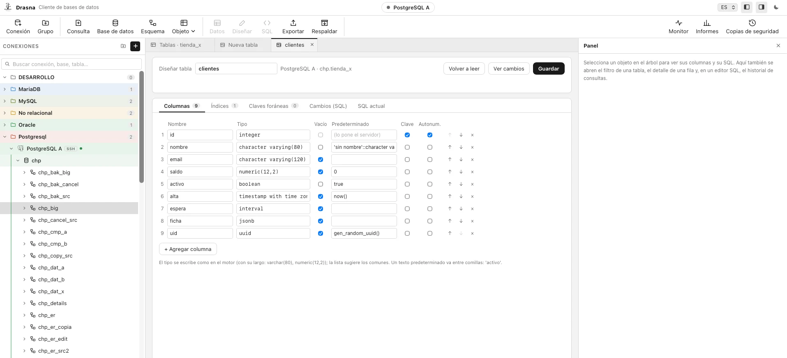
Task: Click the Guardar button
Action: tap(549, 68)
